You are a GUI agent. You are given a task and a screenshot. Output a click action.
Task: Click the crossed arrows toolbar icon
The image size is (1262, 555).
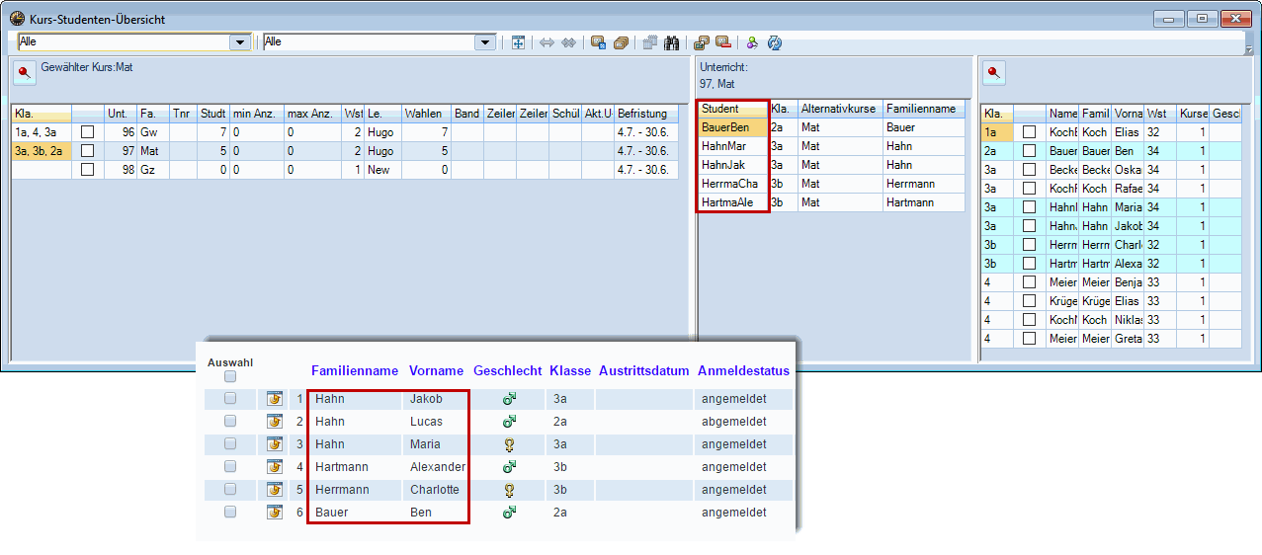point(568,42)
